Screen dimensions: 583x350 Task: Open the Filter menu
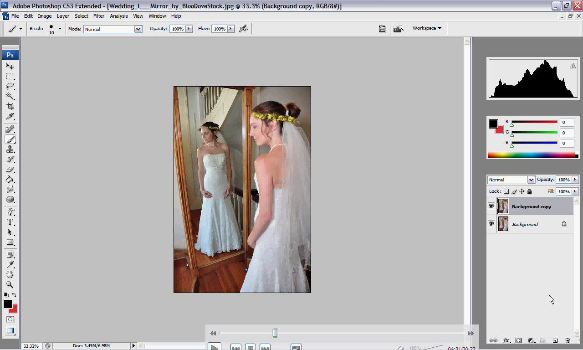[x=99, y=16]
